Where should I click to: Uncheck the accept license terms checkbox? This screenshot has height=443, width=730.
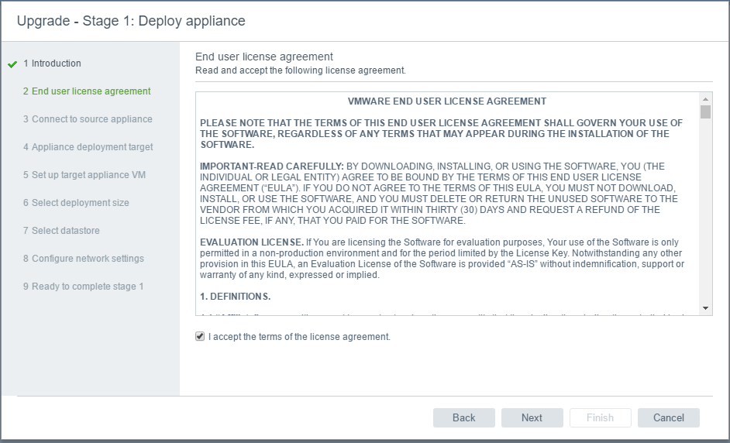coord(201,337)
